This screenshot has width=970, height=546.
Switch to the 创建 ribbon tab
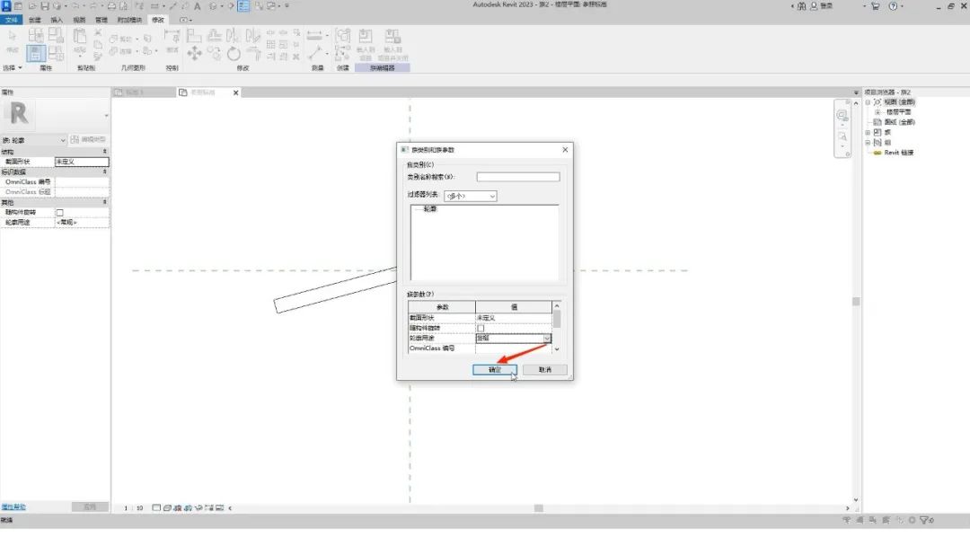[x=35, y=20]
